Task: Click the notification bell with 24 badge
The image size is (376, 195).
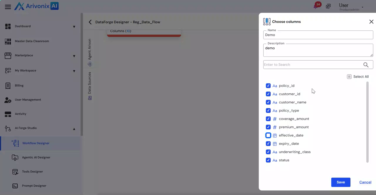Action: 316,6
